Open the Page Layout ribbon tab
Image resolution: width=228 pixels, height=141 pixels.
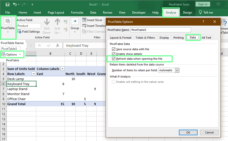56,13
